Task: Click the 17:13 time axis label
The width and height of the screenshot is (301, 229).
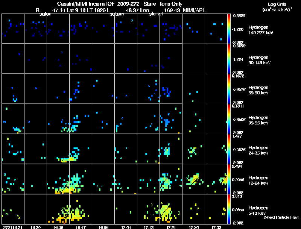Action: 148,227
